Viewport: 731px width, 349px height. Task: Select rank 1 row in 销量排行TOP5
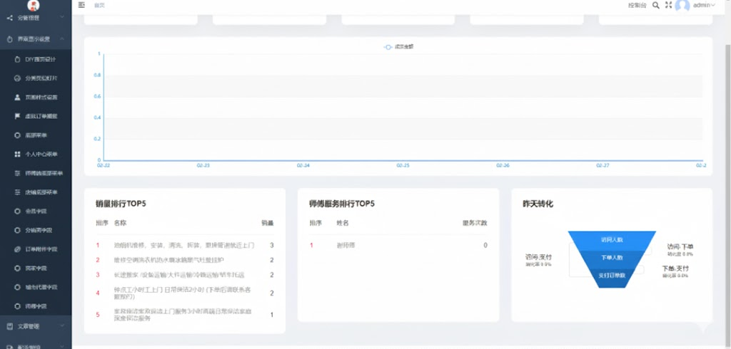[x=185, y=245]
